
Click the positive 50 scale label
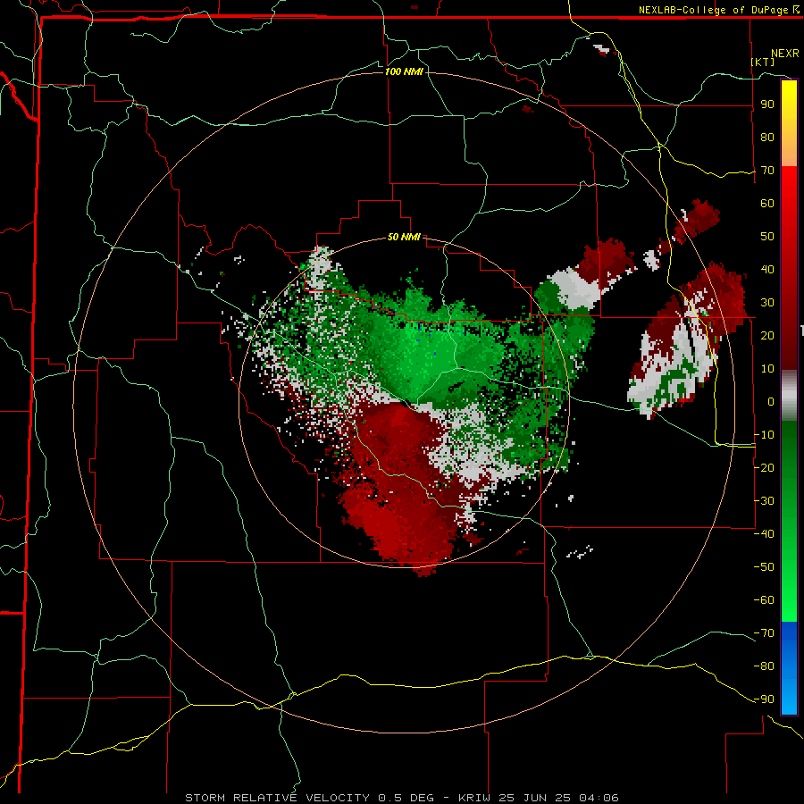(x=767, y=237)
